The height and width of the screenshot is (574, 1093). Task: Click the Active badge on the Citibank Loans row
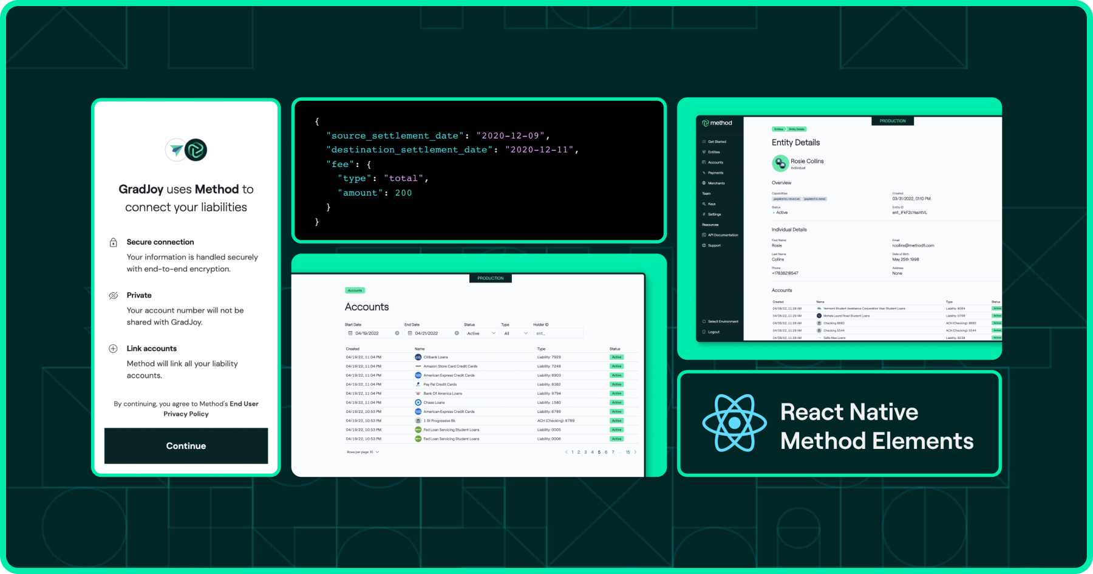pos(616,357)
